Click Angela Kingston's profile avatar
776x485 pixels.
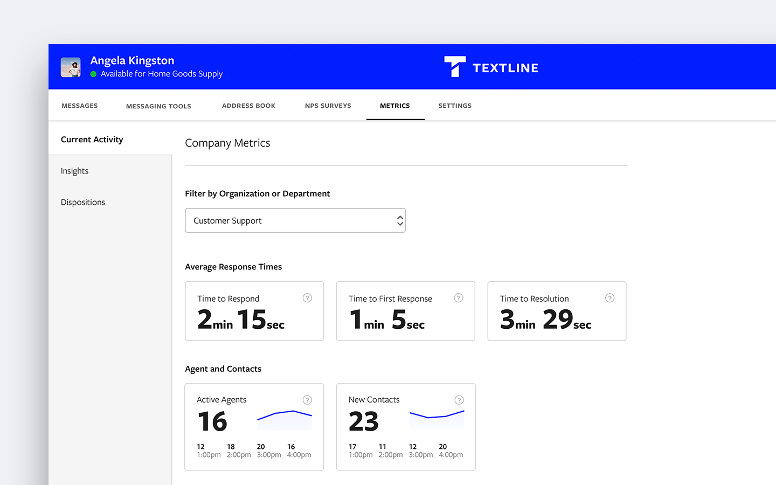click(71, 66)
